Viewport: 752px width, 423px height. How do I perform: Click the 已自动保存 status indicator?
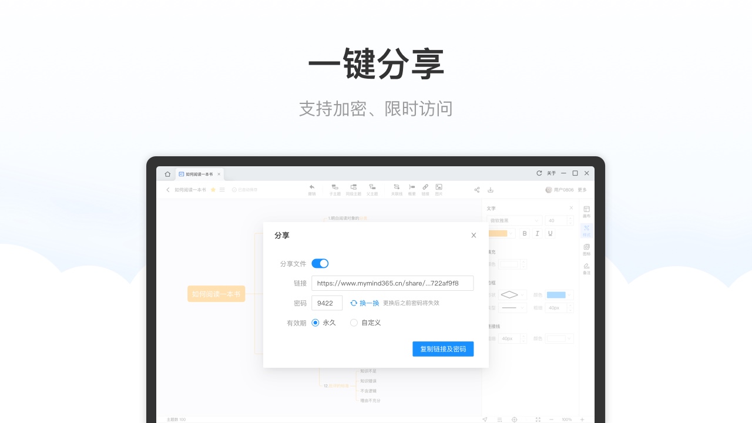tap(244, 190)
